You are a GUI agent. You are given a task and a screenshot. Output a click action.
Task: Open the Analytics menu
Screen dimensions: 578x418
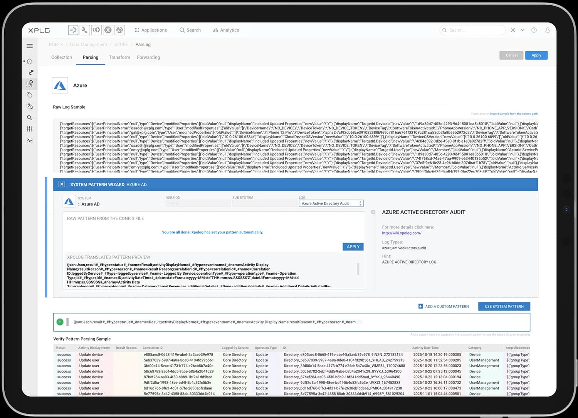226,30
